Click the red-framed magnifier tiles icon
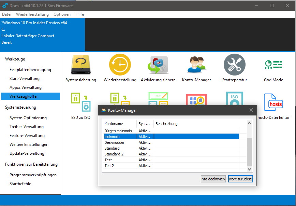Screen dimensions: 296x206 pos(196,99)
